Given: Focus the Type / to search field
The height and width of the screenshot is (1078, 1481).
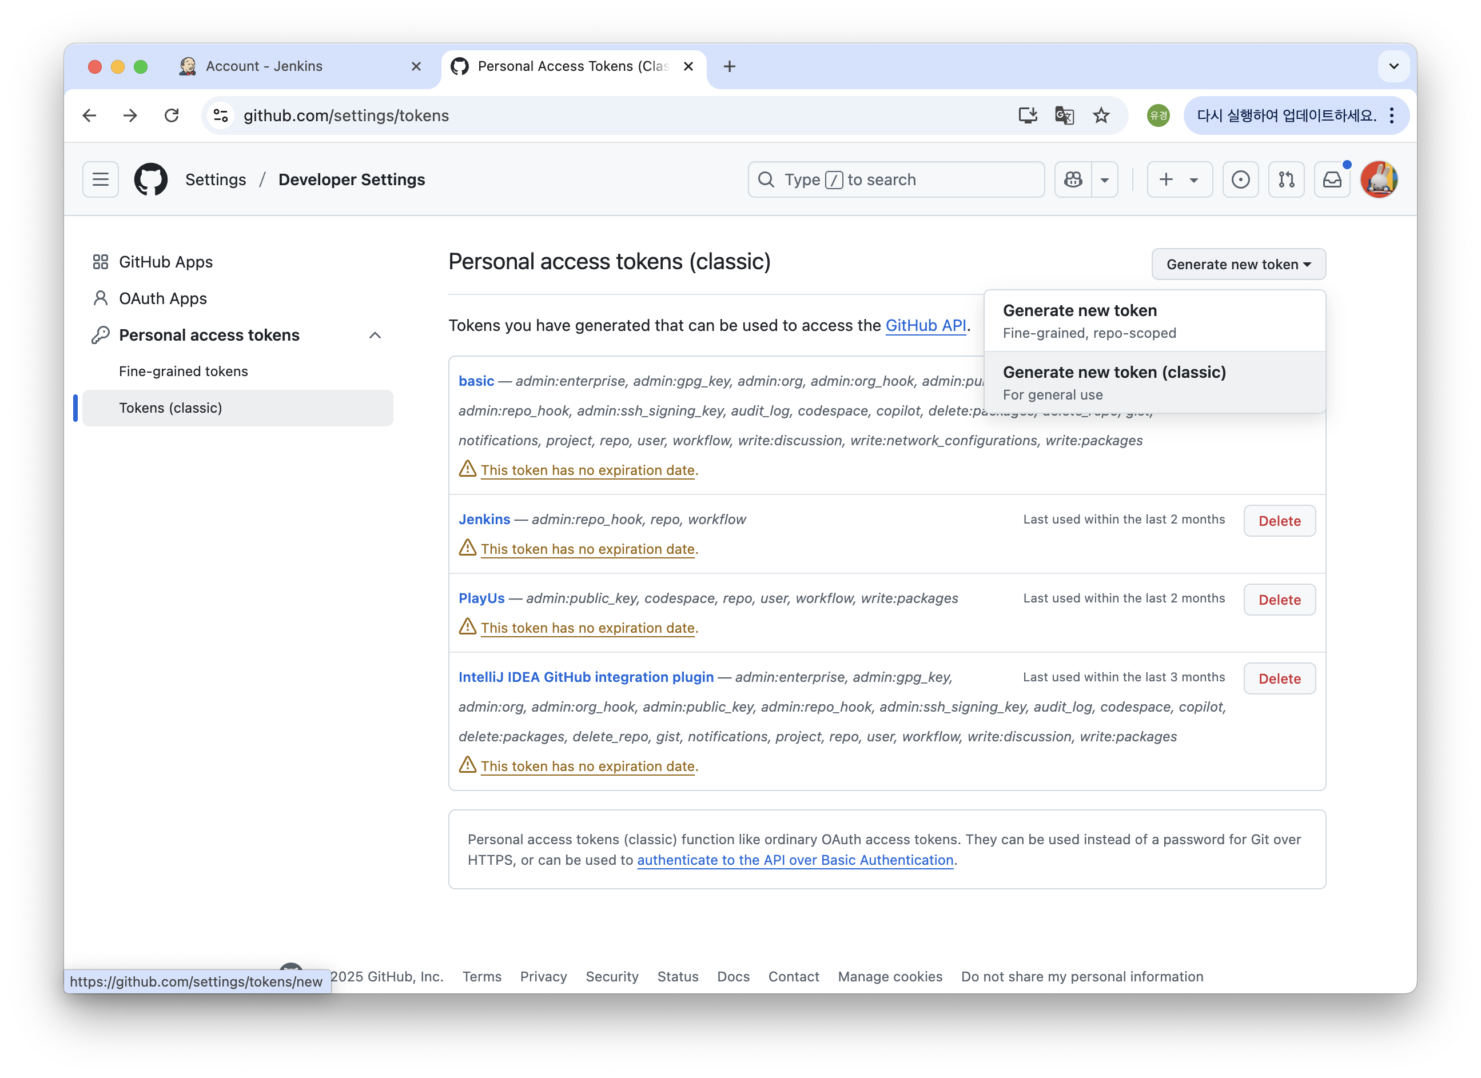Looking at the screenshot, I should click(x=896, y=179).
